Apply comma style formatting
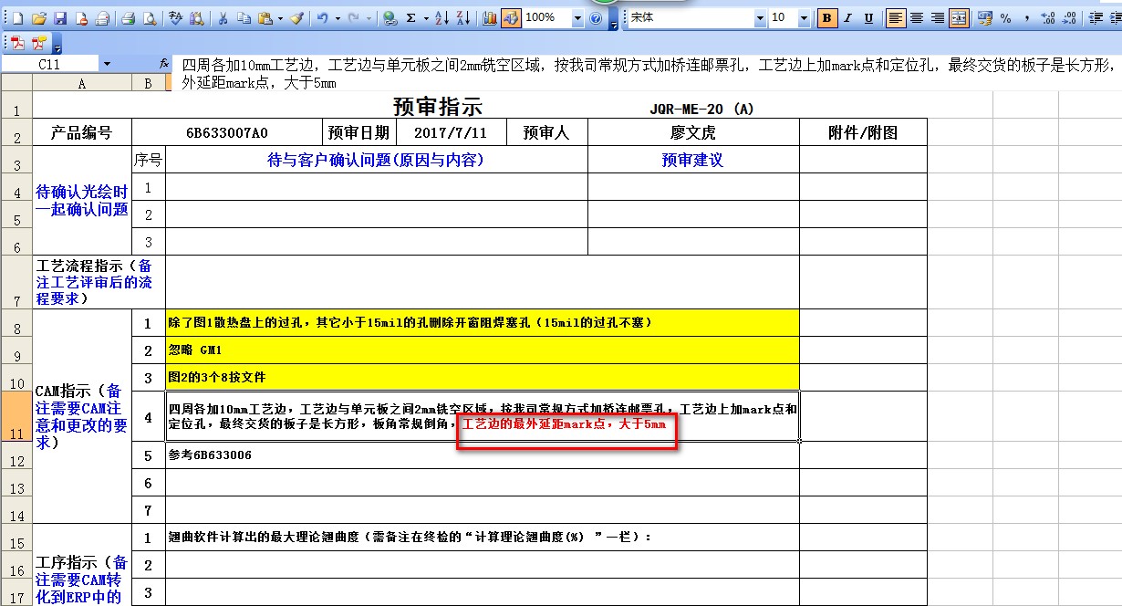Screen dimensions: 1122x606 tap(1027, 18)
